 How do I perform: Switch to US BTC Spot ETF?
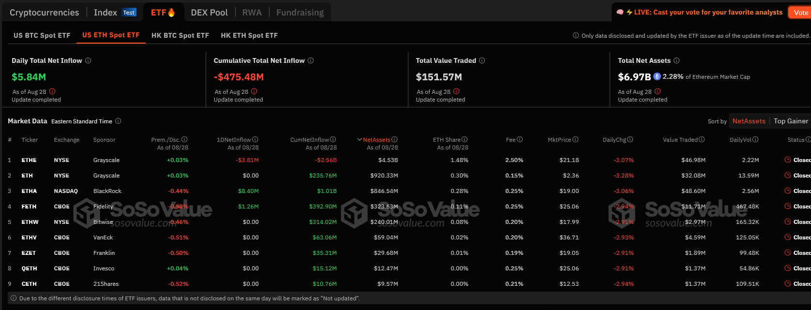pyautogui.click(x=42, y=35)
